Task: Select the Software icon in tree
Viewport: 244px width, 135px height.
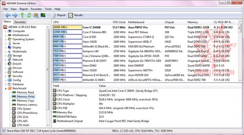Action: click(9, 72)
